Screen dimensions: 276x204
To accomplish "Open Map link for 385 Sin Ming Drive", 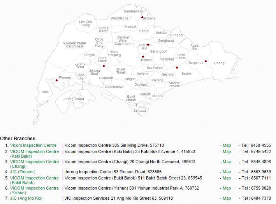I will [227, 145].
